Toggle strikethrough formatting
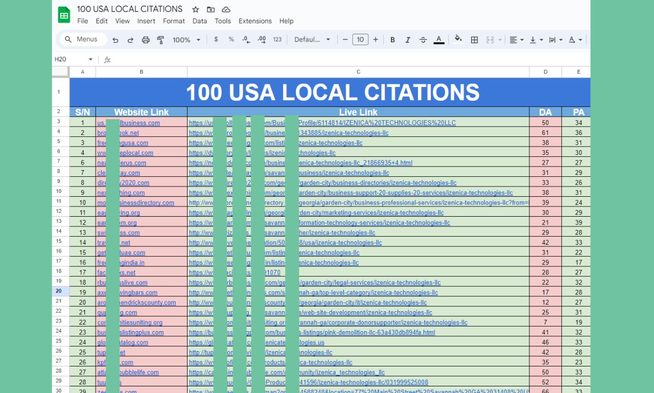654x393 pixels. click(x=423, y=40)
